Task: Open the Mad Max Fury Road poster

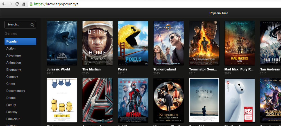Action: [x=240, y=43]
